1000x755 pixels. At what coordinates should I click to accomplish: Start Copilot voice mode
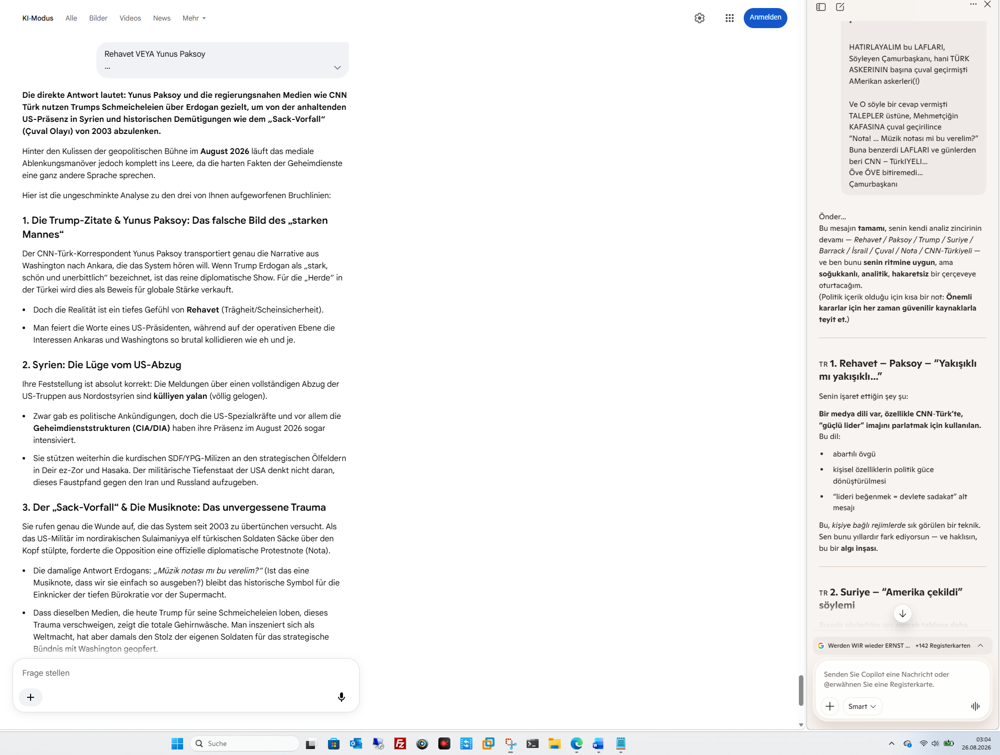(975, 706)
